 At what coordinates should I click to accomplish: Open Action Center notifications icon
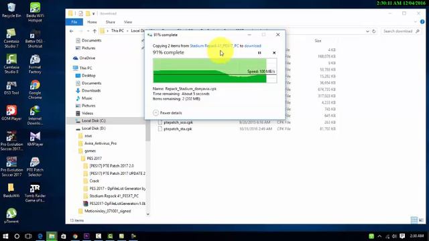(402, 236)
